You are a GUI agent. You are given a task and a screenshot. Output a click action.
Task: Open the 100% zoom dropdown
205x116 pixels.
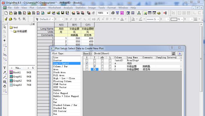pos(107,13)
